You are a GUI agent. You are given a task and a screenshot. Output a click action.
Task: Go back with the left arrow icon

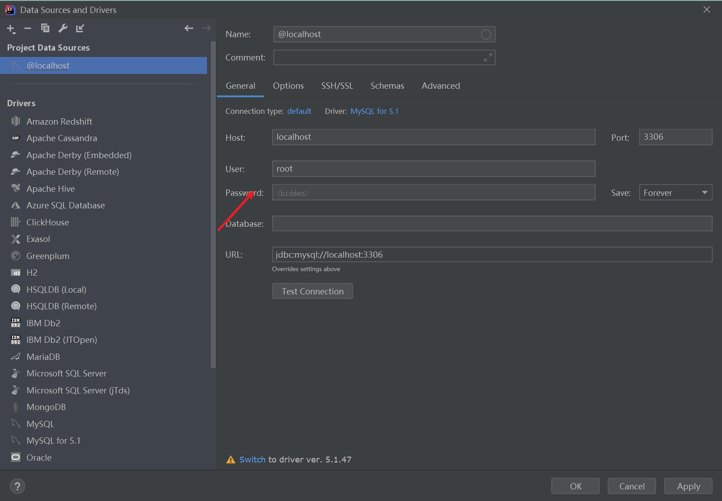tap(189, 28)
